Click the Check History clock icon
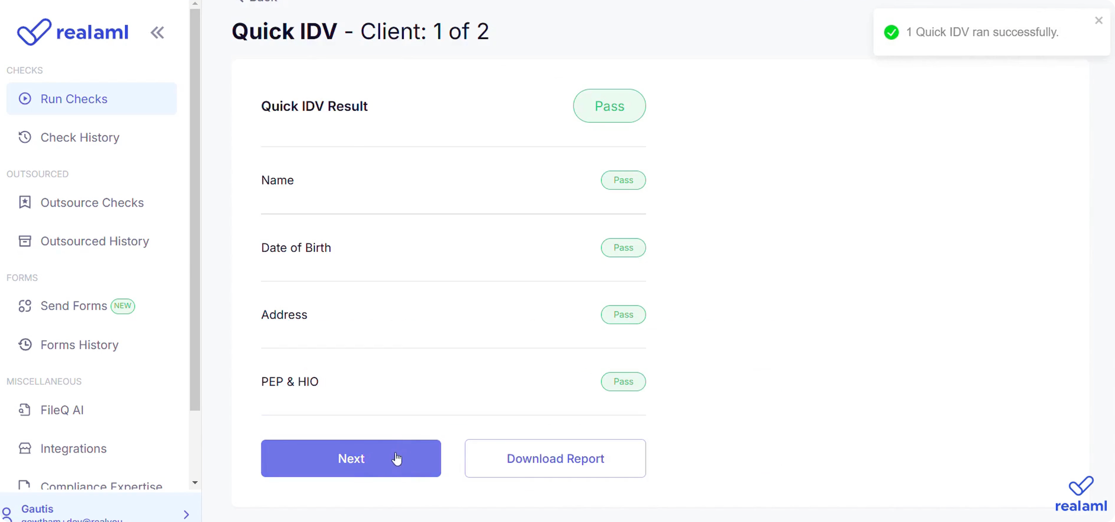1115x522 pixels. tap(25, 137)
